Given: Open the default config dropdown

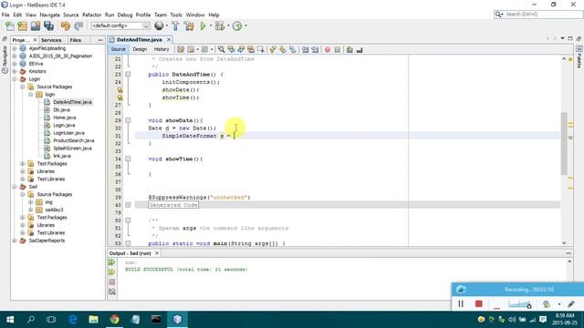Looking at the screenshot, I should pyautogui.click(x=120, y=26).
